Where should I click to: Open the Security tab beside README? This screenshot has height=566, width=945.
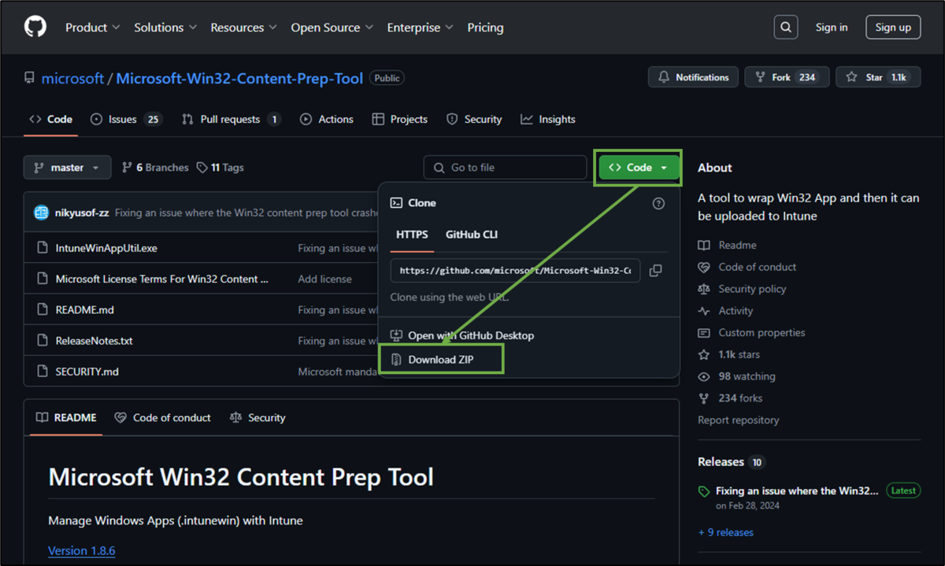(x=258, y=418)
